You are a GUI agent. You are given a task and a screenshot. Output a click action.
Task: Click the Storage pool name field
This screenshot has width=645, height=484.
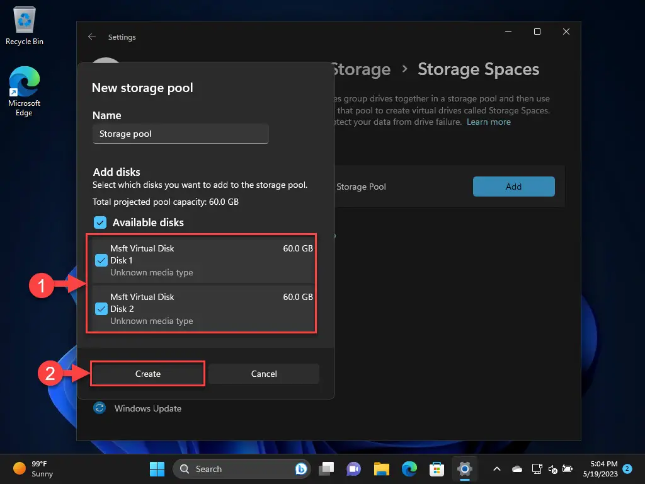pyautogui.click(x=181, y=134)
